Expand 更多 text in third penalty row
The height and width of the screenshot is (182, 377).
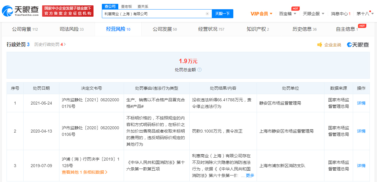coord(250,175)
